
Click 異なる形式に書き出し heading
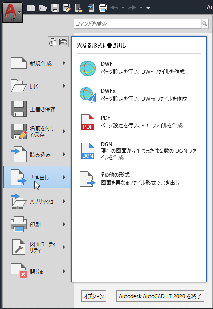point(102,45)
